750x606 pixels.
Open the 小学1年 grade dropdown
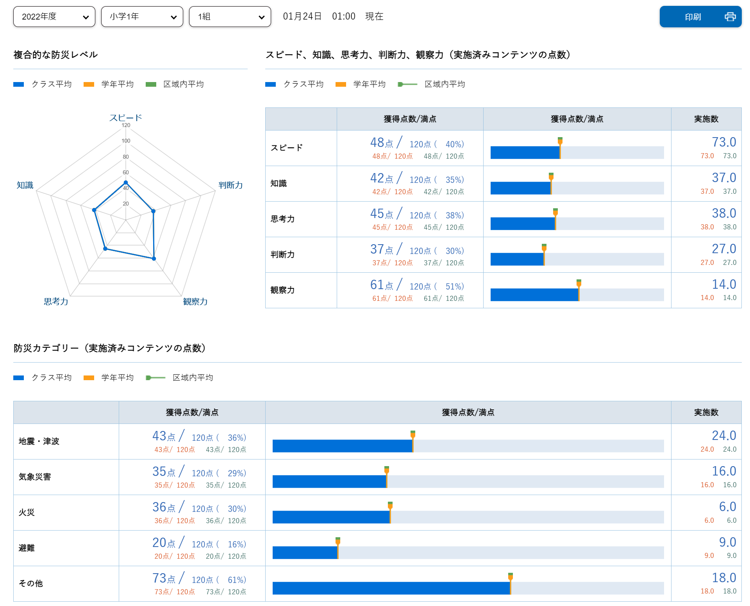pyautogui.click(x=142, y=16)
